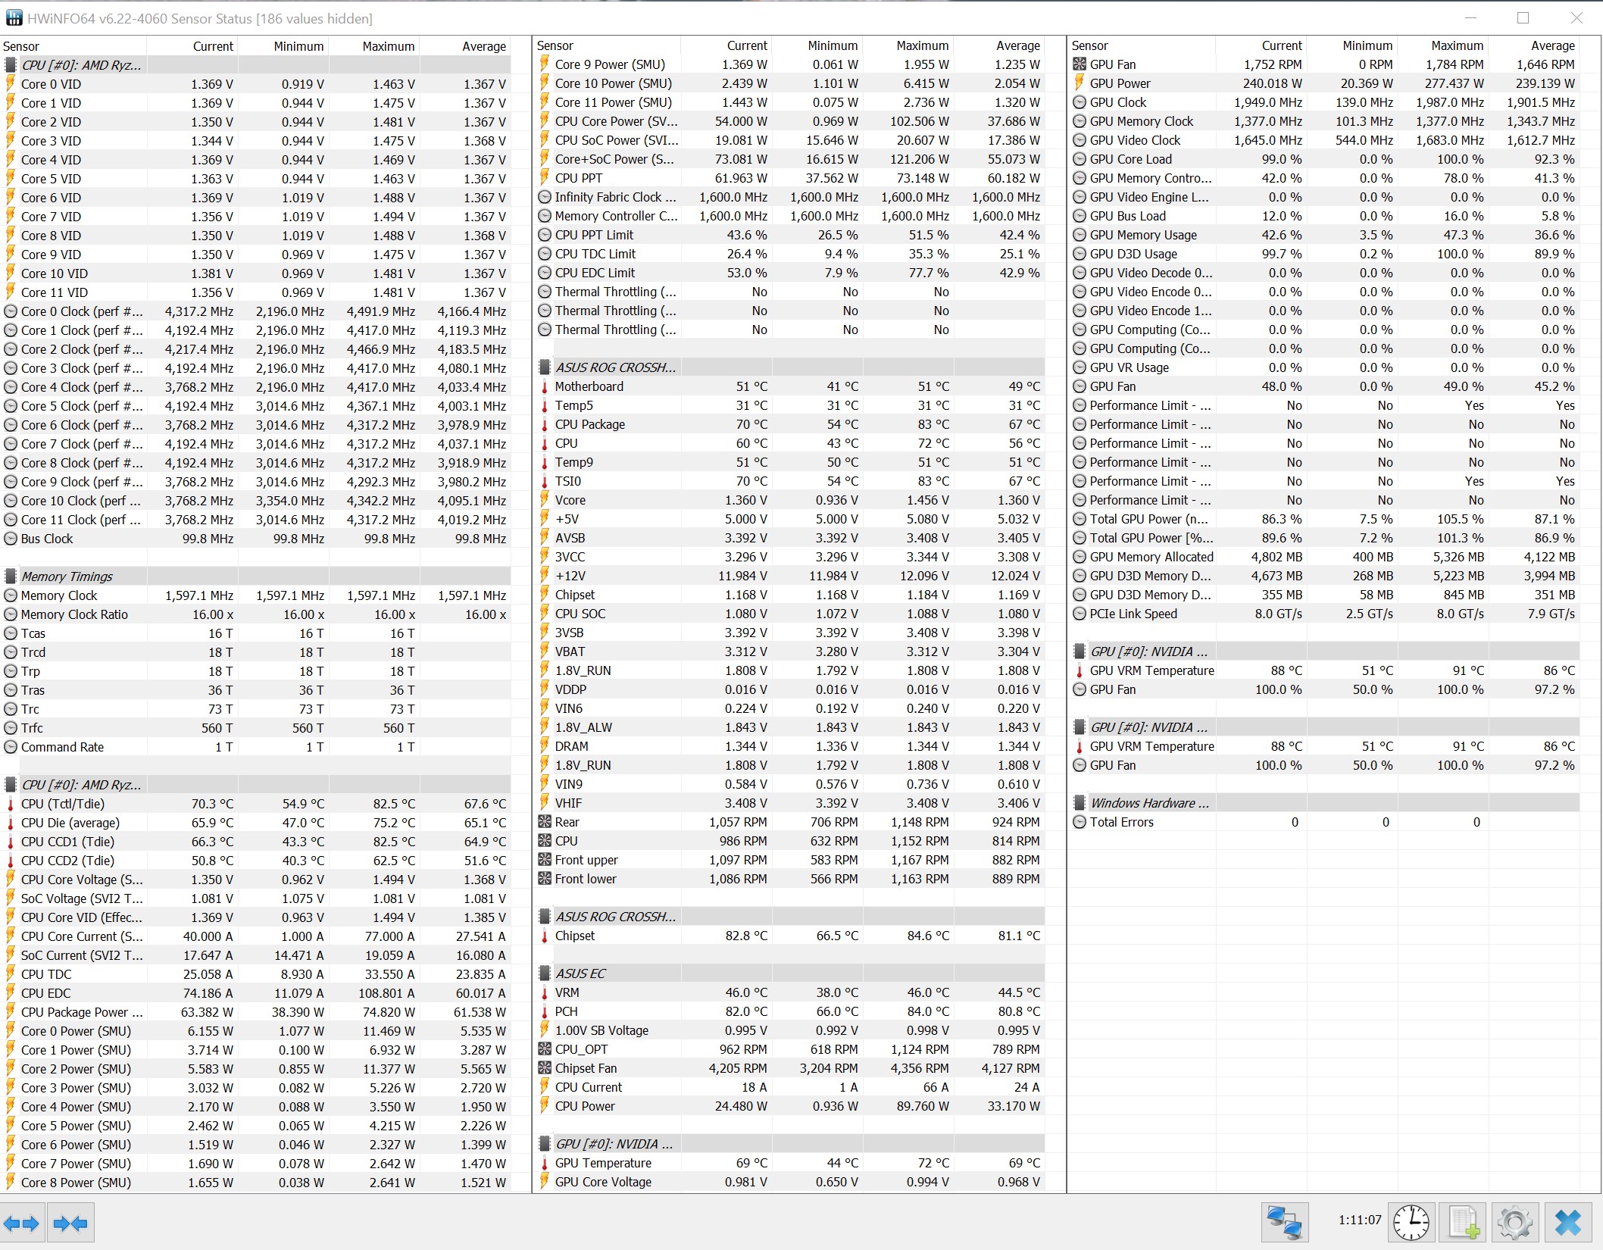1603x1250 pixels.
Task: Select the Total Errors row
Action: pos(1121,822)
